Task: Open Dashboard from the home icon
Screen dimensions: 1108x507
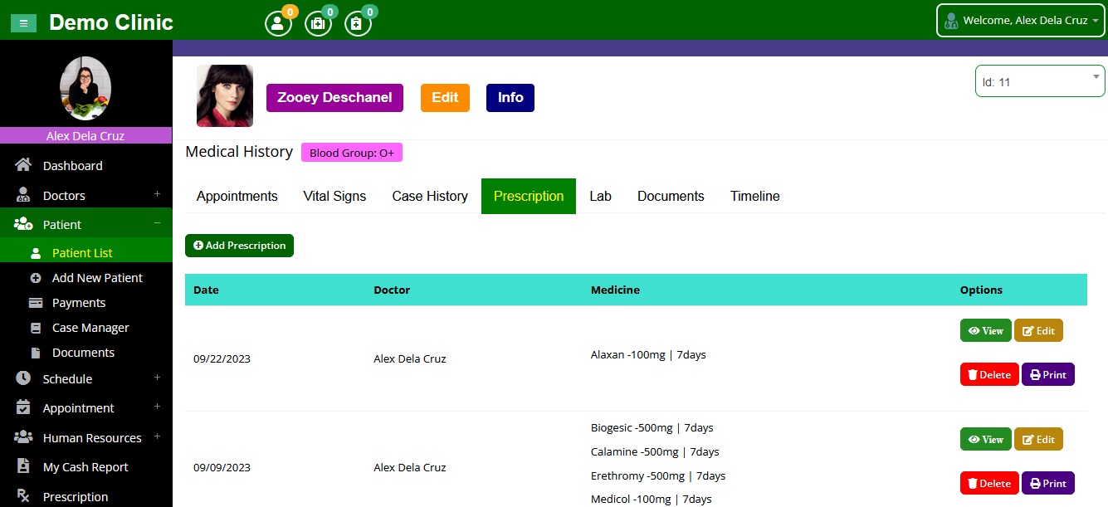Action: (x=24, y=165)
